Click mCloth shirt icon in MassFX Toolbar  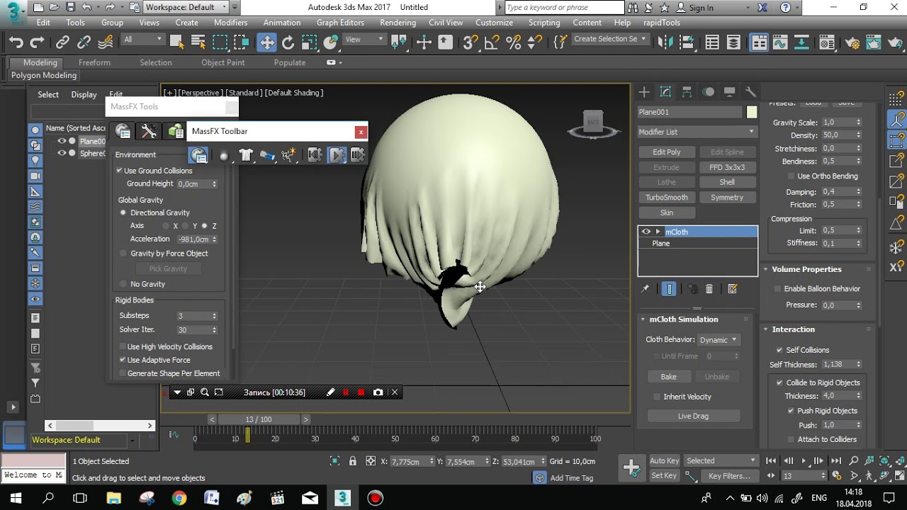click(245, 155)
